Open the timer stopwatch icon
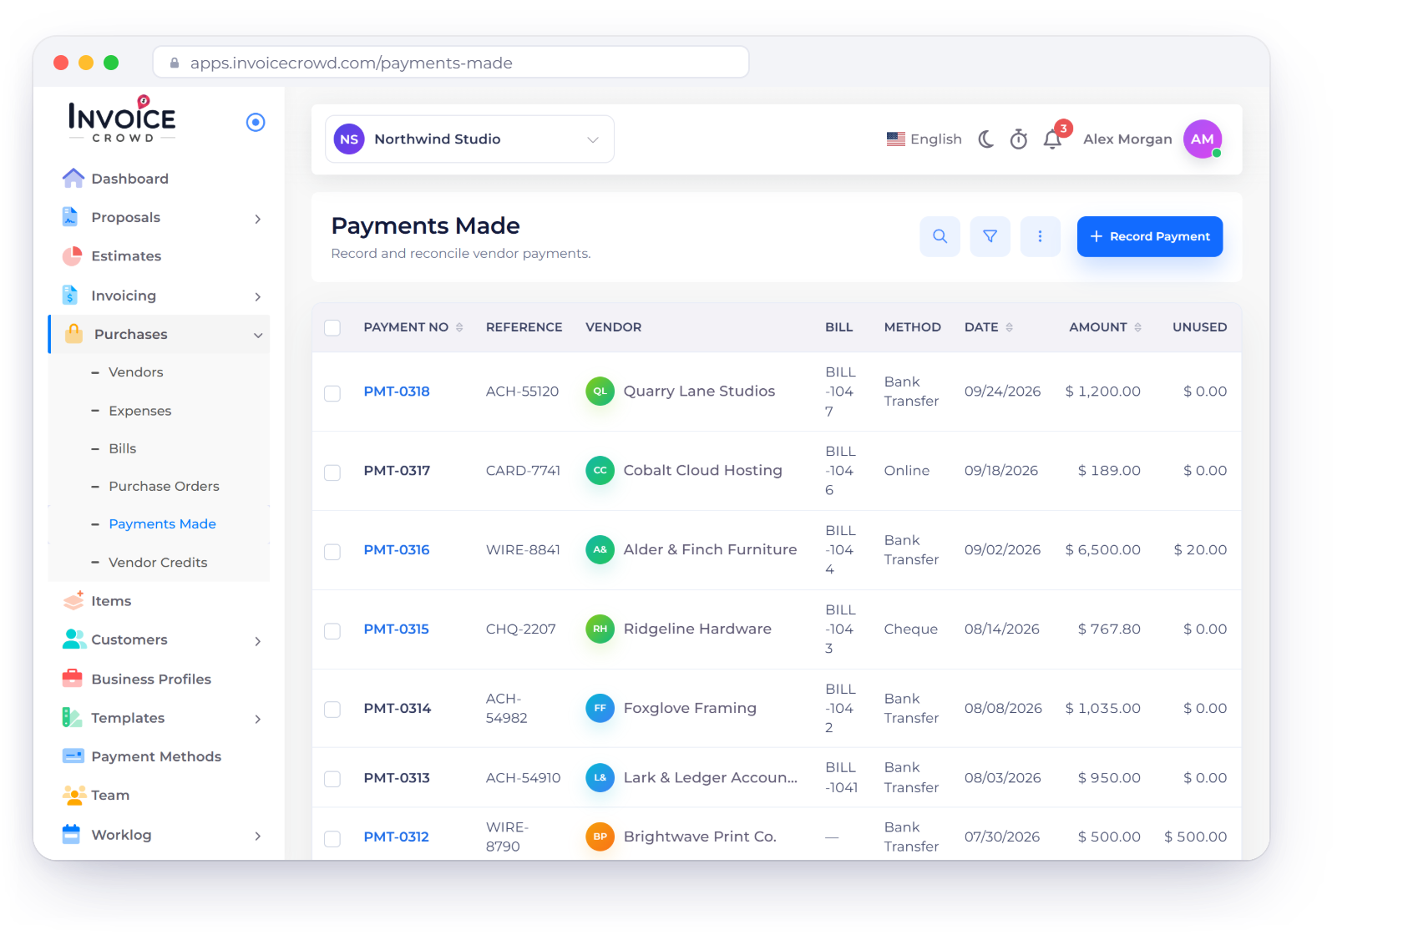The image size is (1403, 935). tap(1018, 139)
